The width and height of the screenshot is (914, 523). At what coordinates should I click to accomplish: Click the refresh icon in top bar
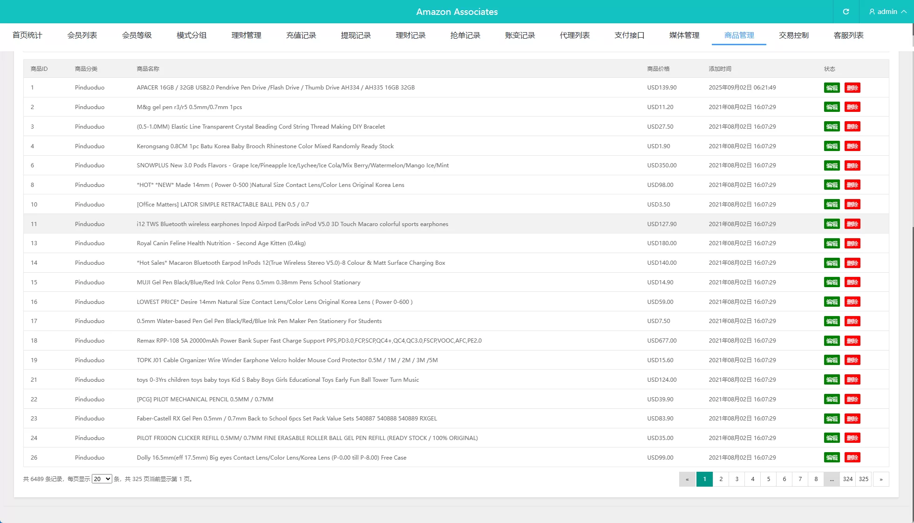(x=846, y=12)
